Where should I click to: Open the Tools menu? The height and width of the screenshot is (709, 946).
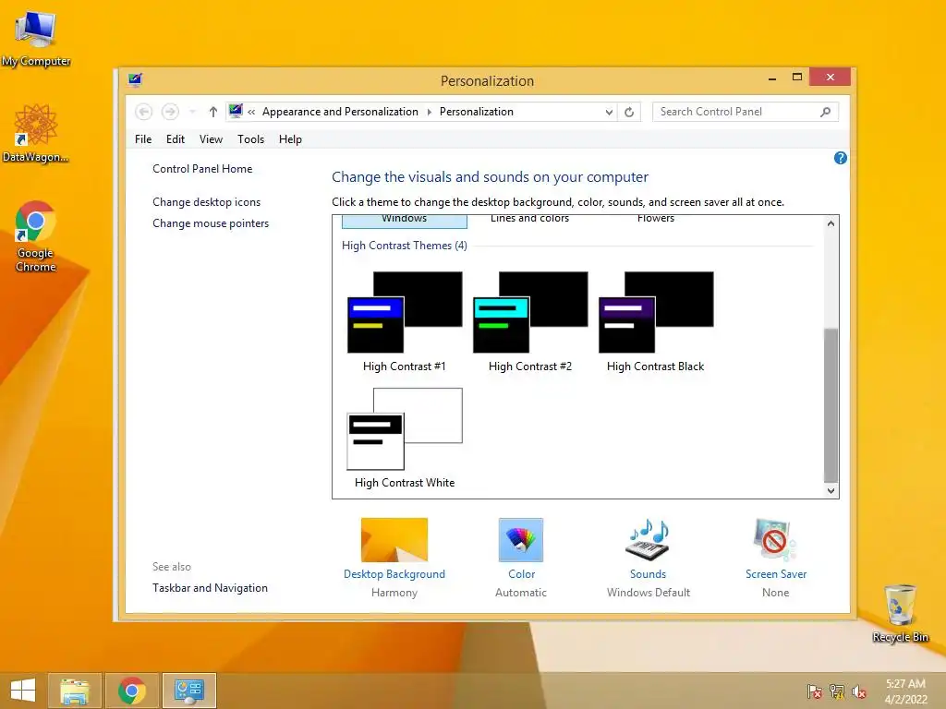250,139
